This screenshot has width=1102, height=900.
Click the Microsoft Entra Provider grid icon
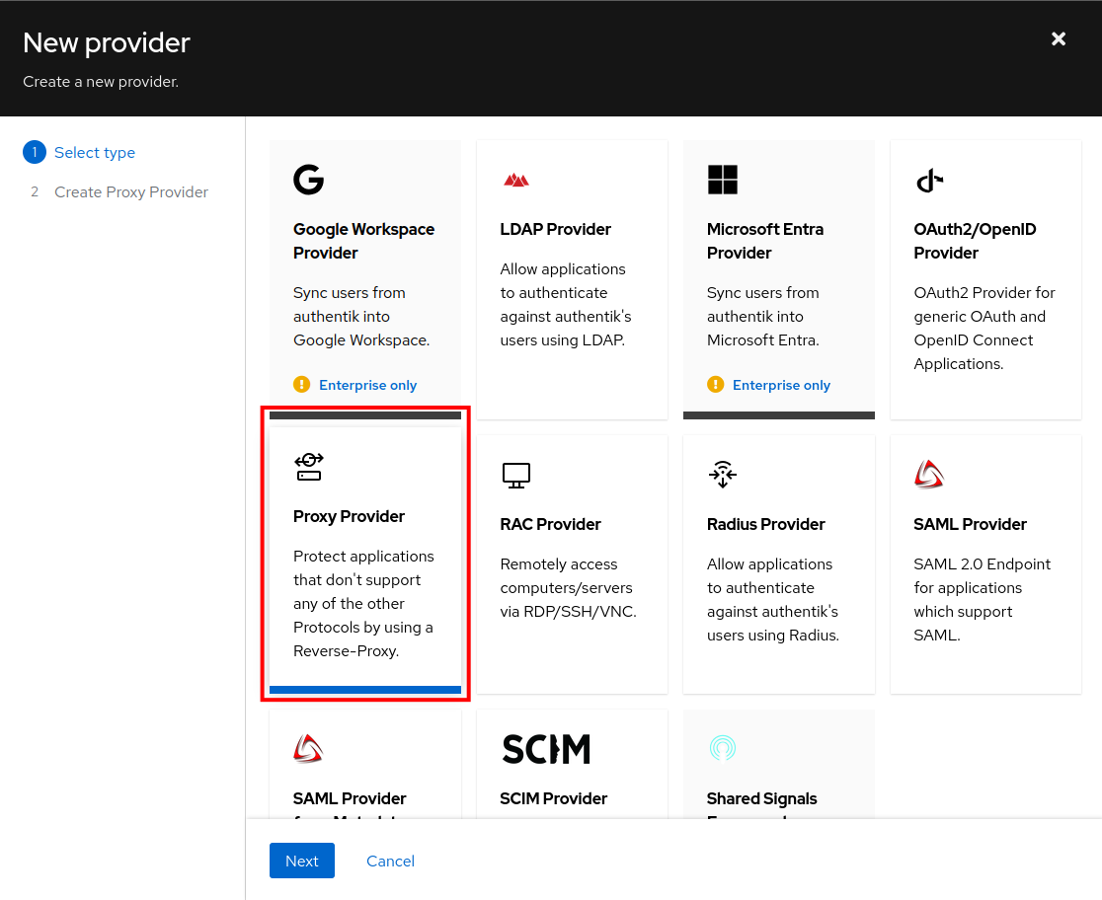723,180
